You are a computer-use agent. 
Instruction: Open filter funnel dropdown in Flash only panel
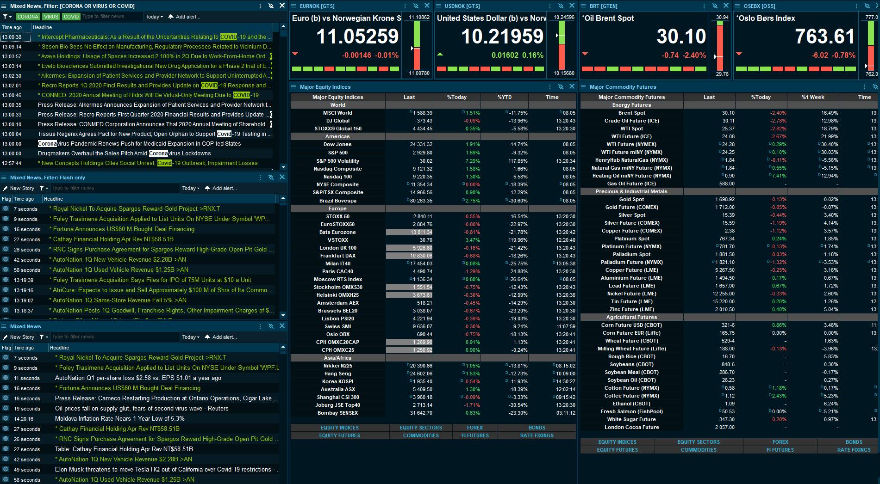tap(44, 188)
